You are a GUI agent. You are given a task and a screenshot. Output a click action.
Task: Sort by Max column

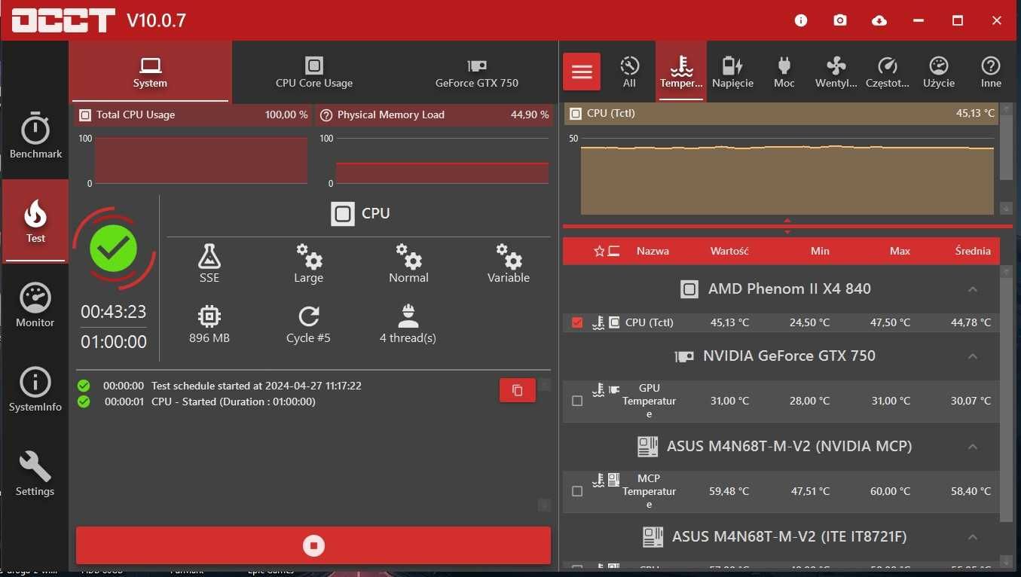click(x=900, y=251)
